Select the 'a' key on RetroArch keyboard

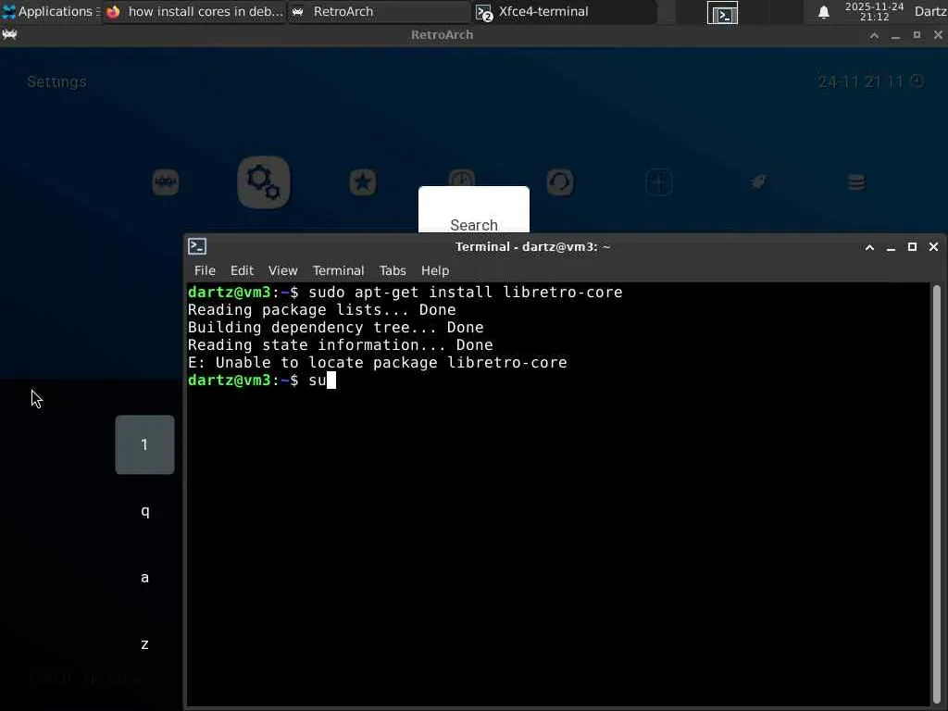click(145, 578)
